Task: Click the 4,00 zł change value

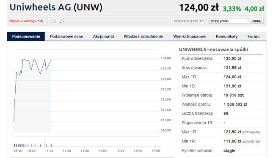Action: (x=254, y=9)
